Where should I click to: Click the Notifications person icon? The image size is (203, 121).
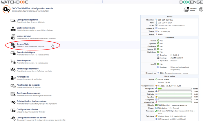pyautogui.click(x=13, y=78)
